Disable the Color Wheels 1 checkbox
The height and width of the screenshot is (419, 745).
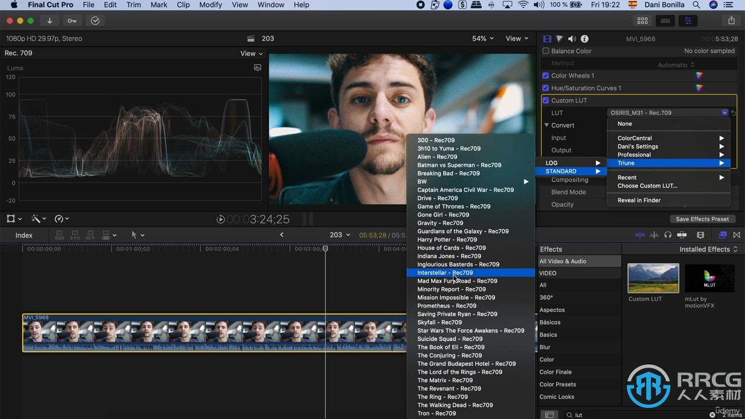click(546, 76)
